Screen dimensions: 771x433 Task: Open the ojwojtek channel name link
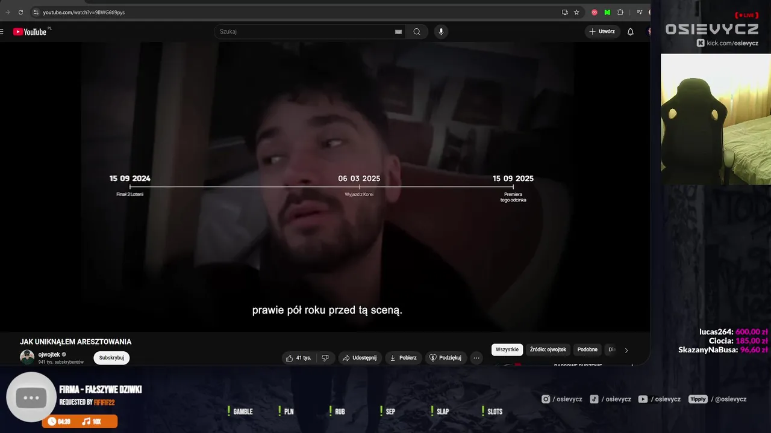tap(49, 355)
